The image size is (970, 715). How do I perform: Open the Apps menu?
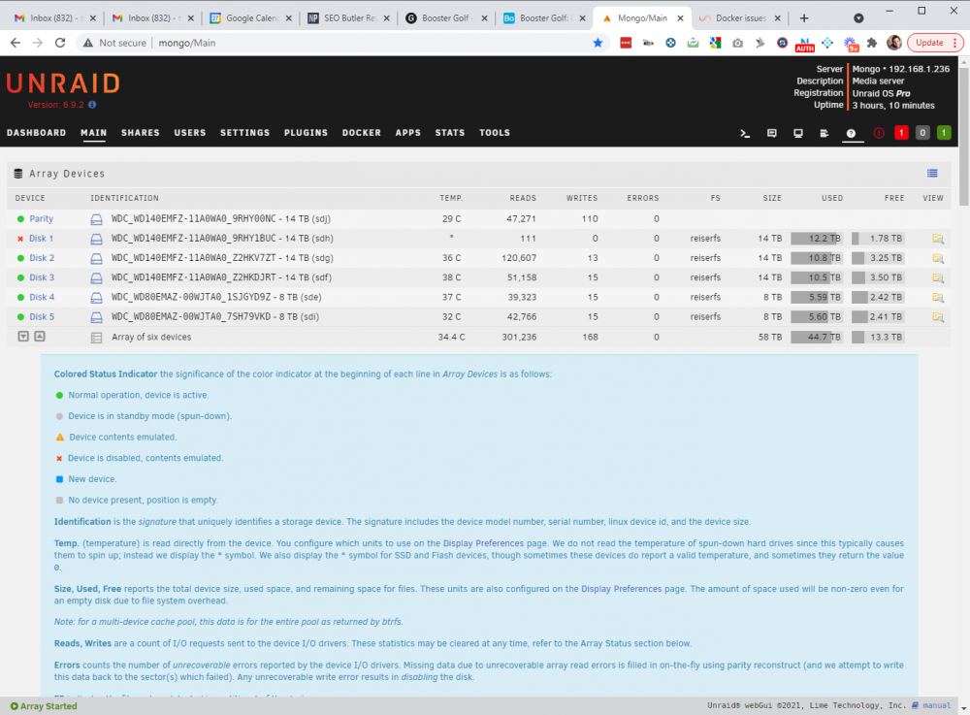click(x=408, y=132)
